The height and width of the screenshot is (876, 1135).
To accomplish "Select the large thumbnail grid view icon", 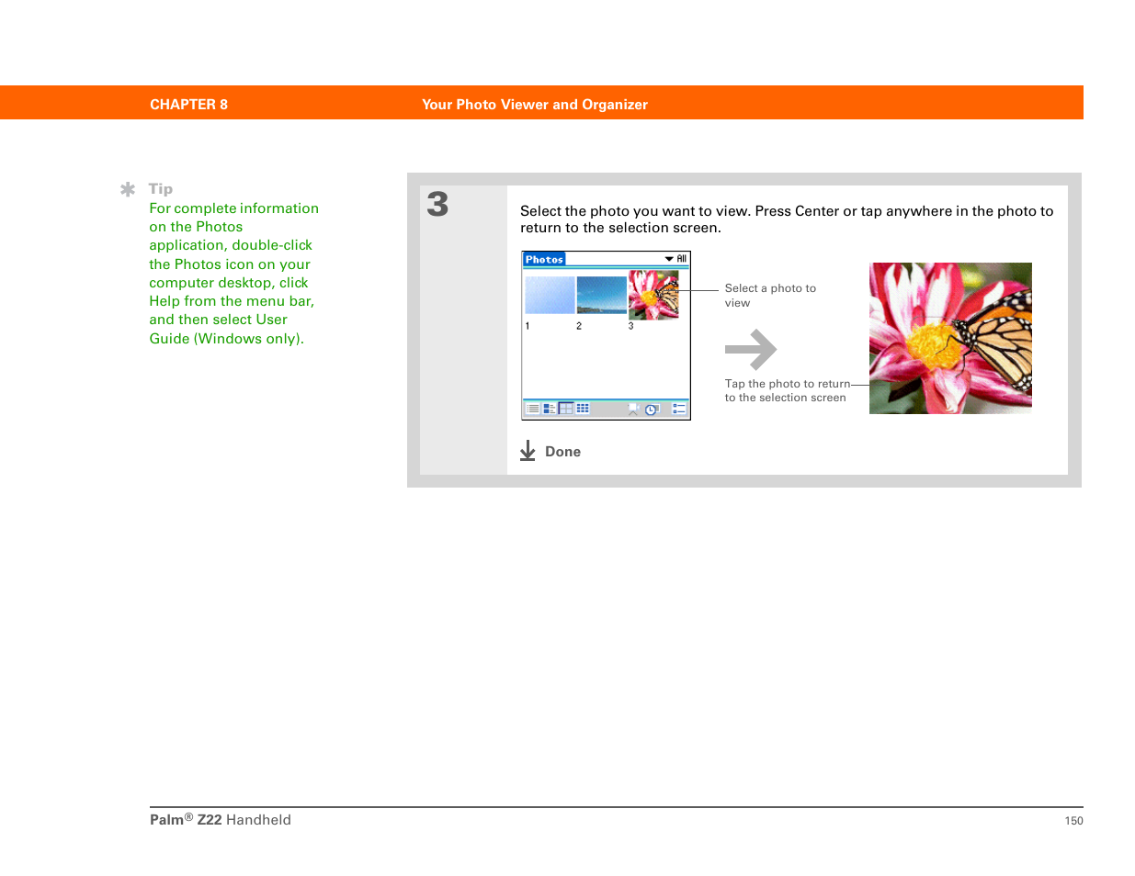I will point(566,409).
